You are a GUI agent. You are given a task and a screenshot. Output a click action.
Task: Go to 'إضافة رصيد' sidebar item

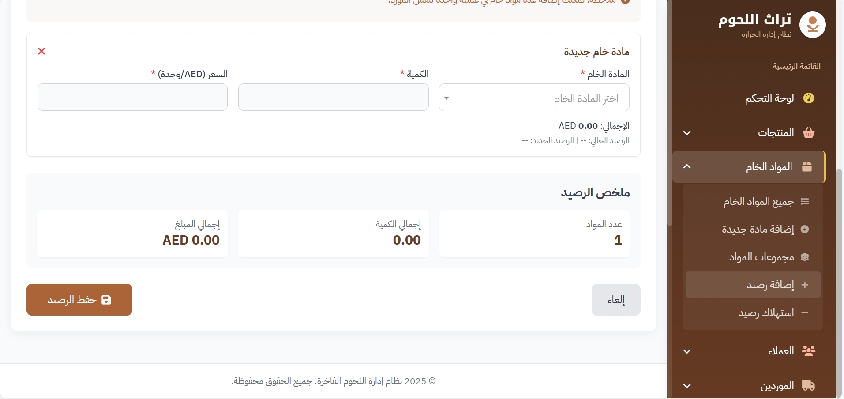(770, 285)
